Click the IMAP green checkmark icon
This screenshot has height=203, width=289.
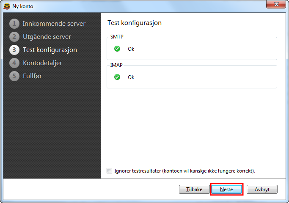pos(117,77)
